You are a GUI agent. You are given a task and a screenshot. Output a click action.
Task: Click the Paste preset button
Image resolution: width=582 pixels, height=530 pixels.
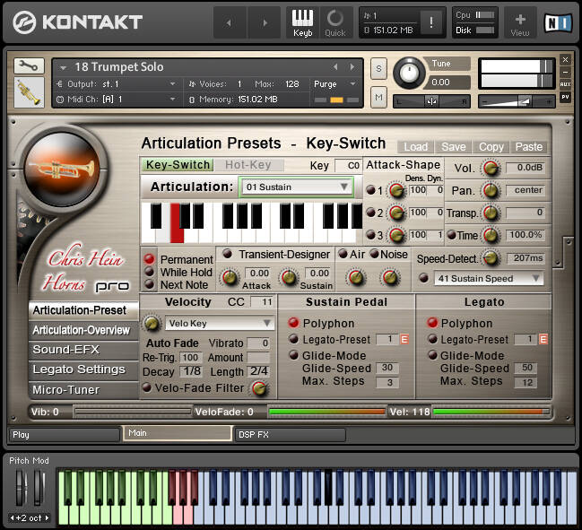coord(529,147)
